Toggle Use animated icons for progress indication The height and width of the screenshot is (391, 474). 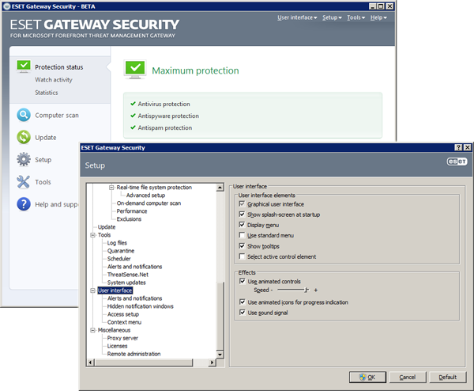click(243, 302)
